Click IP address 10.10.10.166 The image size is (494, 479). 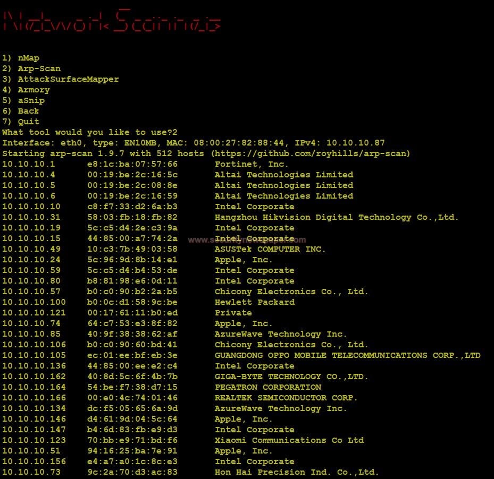pyautogui.click(x=34, y=398)
